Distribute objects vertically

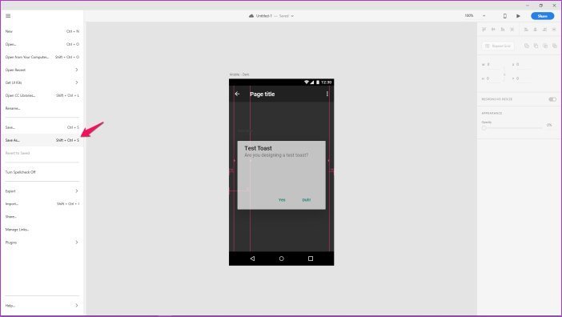pyautogui.click(x=512, y=30)
